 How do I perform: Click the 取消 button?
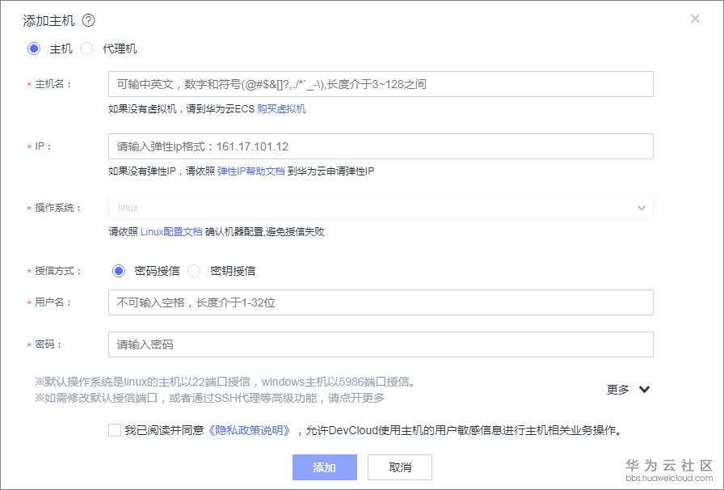click(399, 467)
